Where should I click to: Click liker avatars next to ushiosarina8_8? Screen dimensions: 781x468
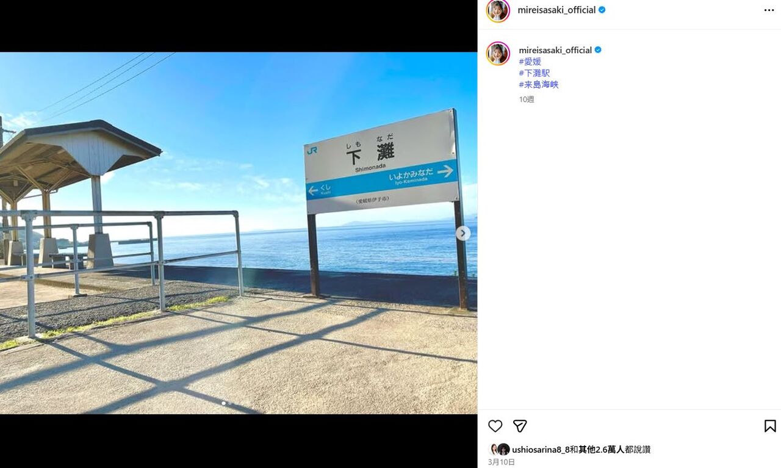click(499, 450)
